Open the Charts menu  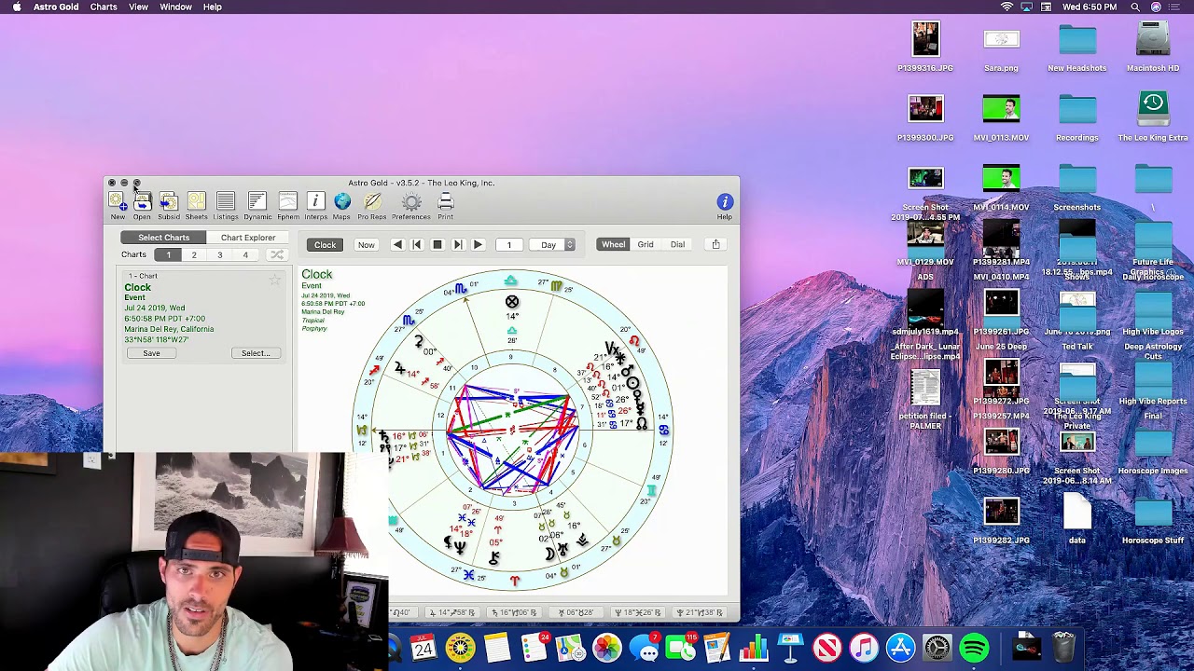click(x=104, y=7)
